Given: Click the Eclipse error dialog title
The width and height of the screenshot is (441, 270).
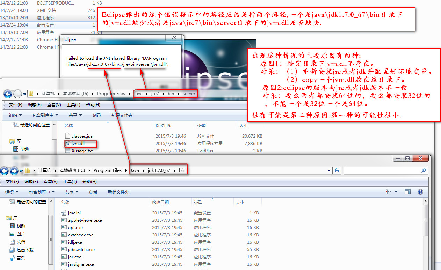Looking at the screenshot, I should pos(69,39).
